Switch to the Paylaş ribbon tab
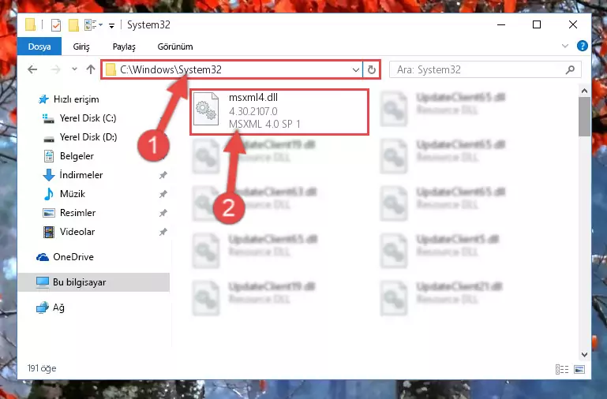This screenshot has width=607, height=399. (x=124, y=47)
